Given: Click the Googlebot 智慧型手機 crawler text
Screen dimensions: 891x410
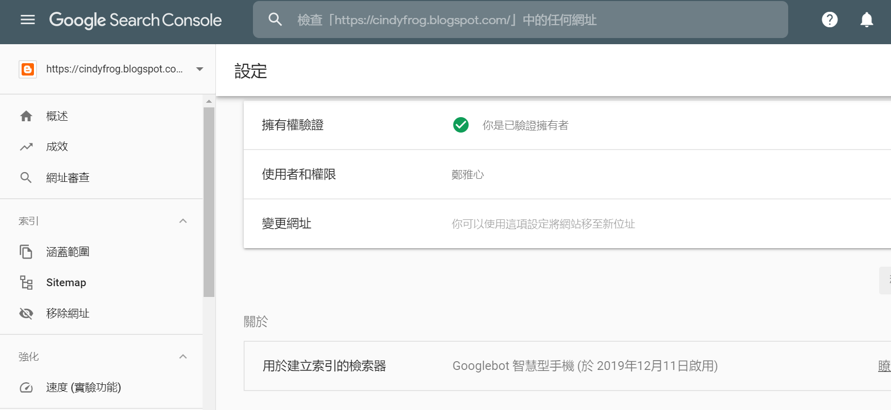Looking at the screenshot, I should (585, 366).
